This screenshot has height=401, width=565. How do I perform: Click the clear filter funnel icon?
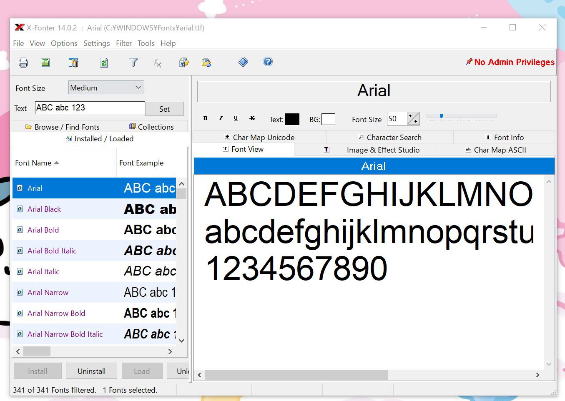point(156,63)
